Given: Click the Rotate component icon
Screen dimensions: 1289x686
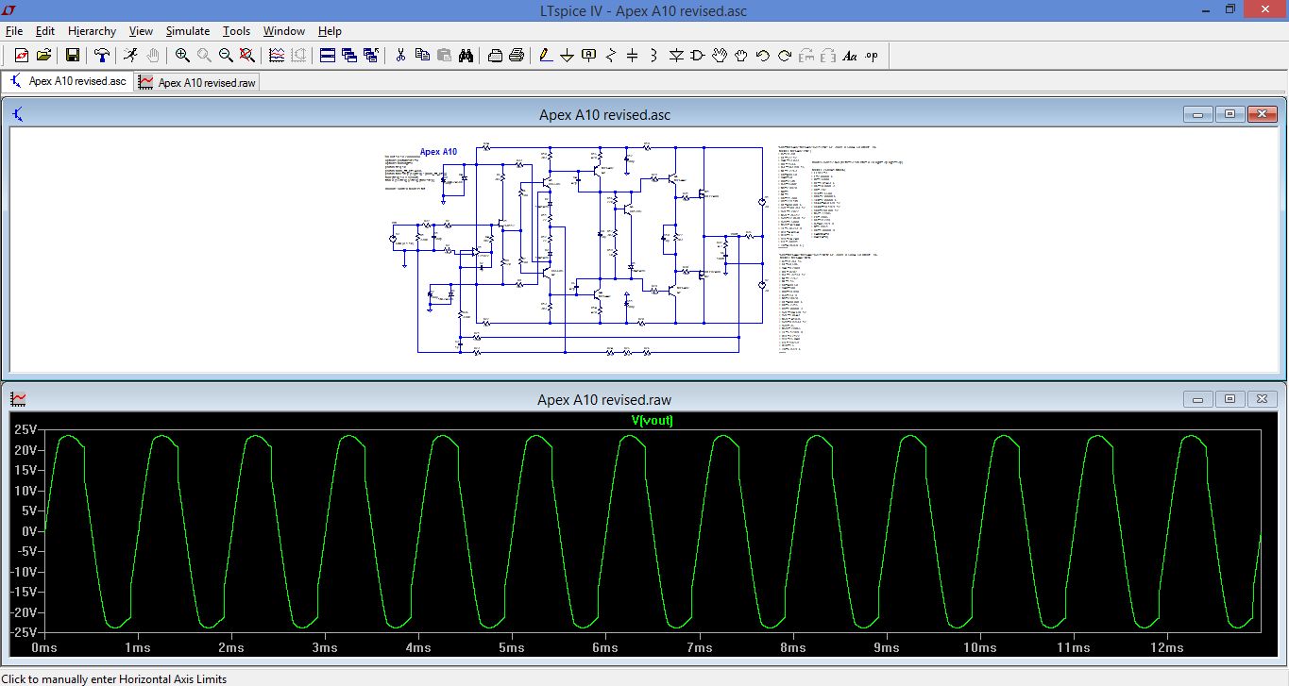Looking at the screenshot, I should pos(806,56).
